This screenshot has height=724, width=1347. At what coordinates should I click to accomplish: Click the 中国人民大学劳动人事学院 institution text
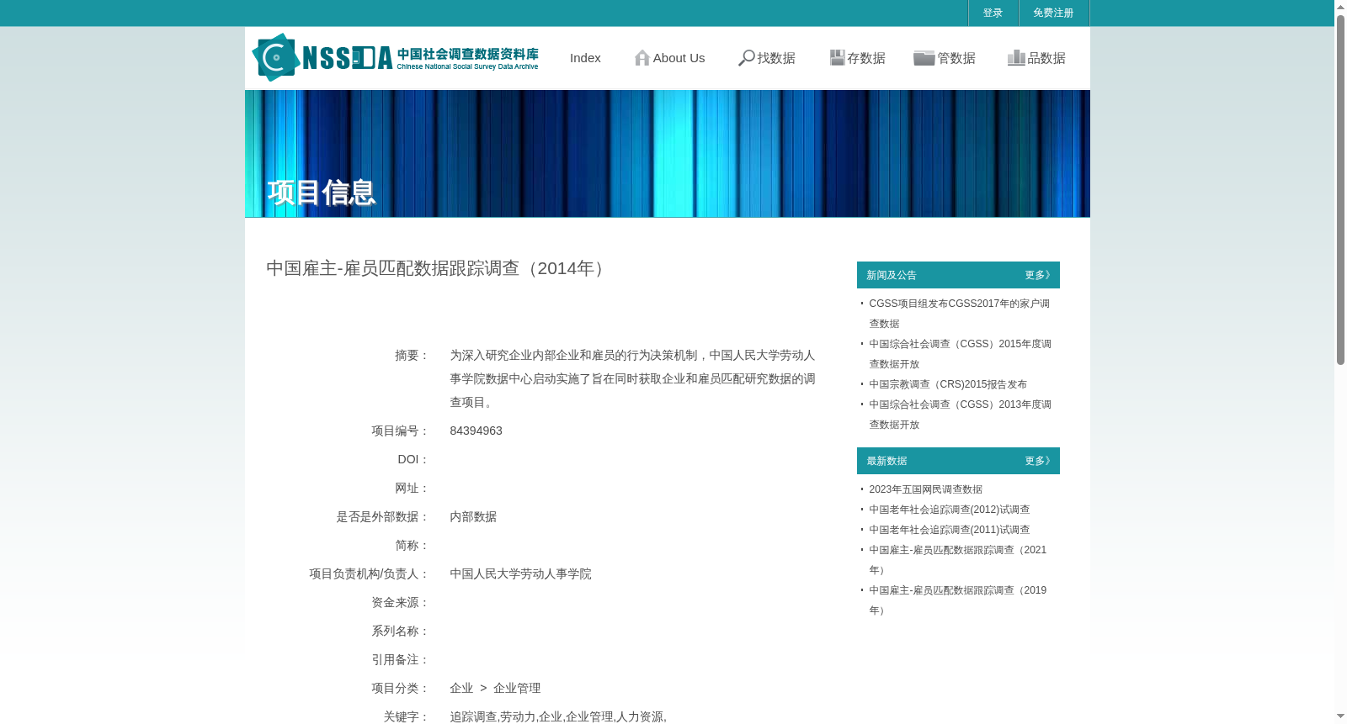click(x=520, y=573)
